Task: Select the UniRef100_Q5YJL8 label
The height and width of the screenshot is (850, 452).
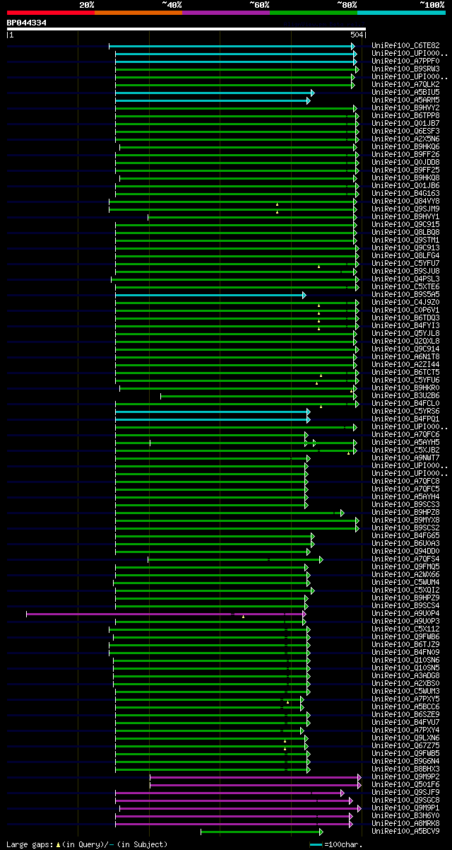Action: point(405,334)
